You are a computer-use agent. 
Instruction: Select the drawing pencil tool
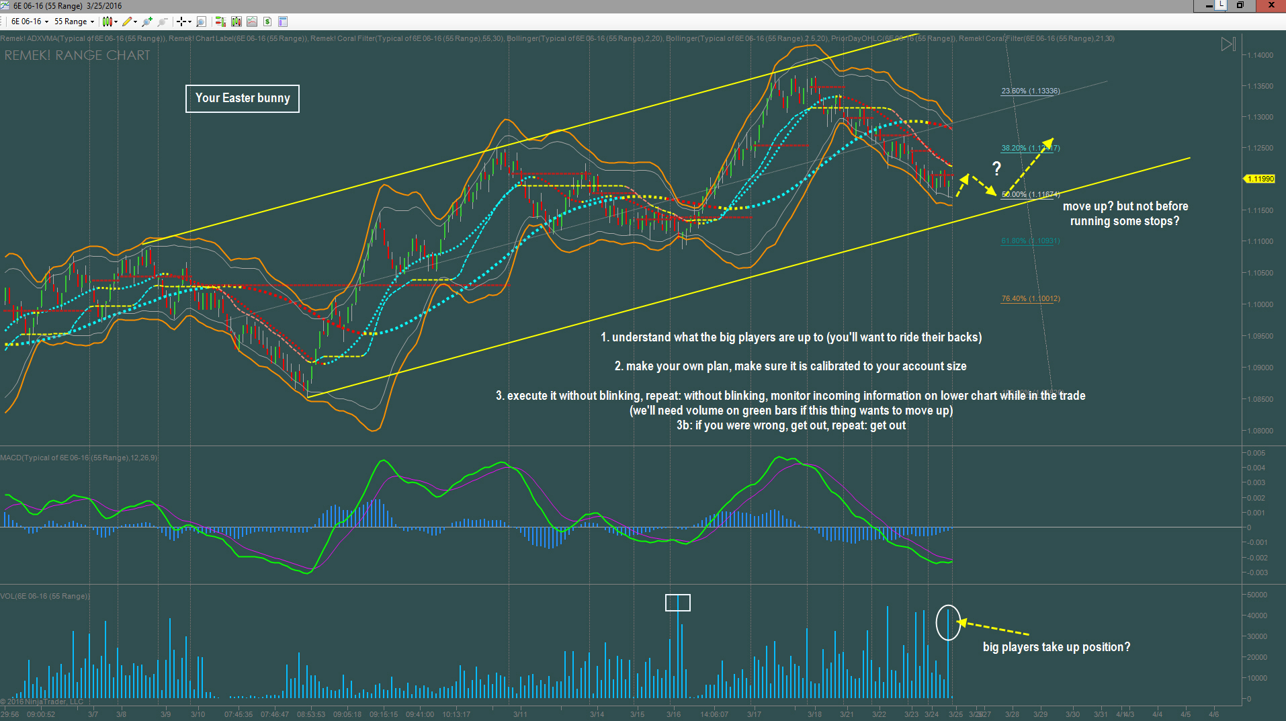click(x=127, y=22)
